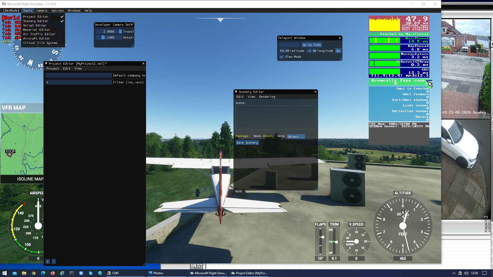Open Command Prompt from taskbar
The image size is (493, 277).
point(71,273)
